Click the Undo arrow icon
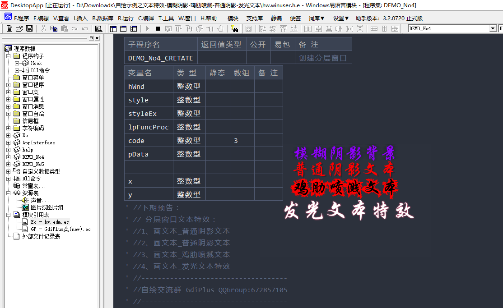This screenshot has width=503, height=308. [85, 28]
